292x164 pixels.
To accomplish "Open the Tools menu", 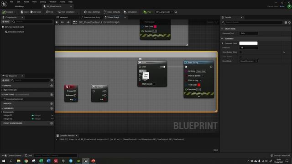I will pyautogui.click(x=63, y=2).
